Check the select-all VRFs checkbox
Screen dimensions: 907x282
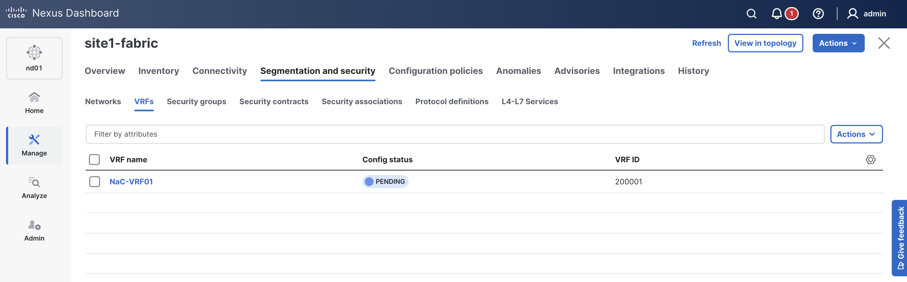pos(94,160)
